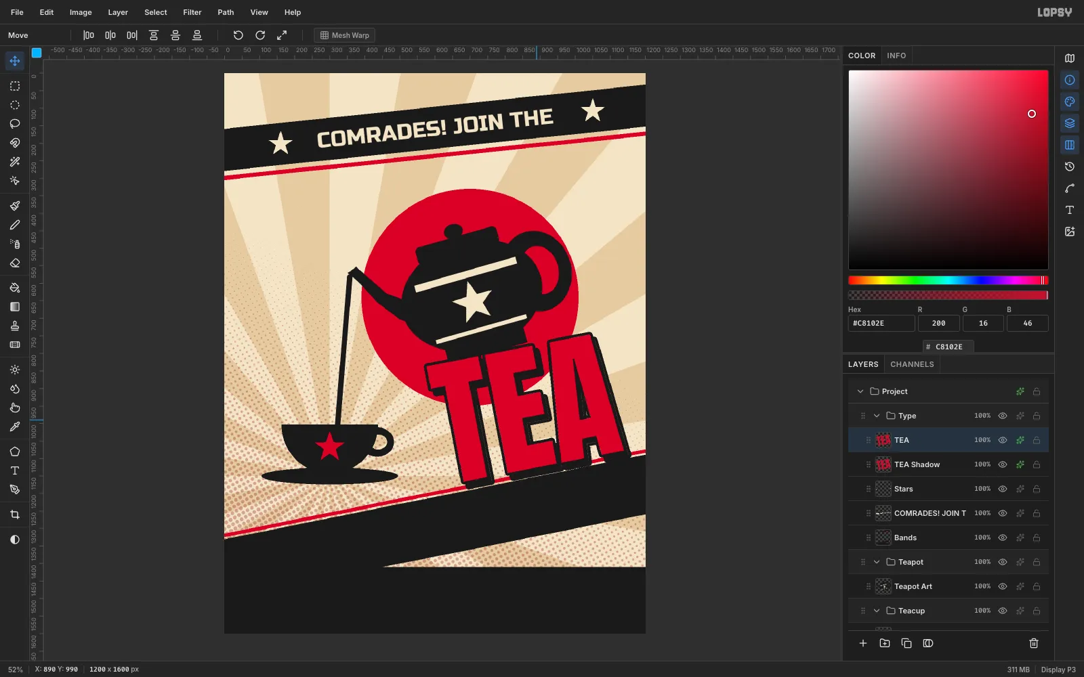Open the Image menu
The width and height of the screenshot is (1084, 677).
pyautogui.click(x=81, y=12)
